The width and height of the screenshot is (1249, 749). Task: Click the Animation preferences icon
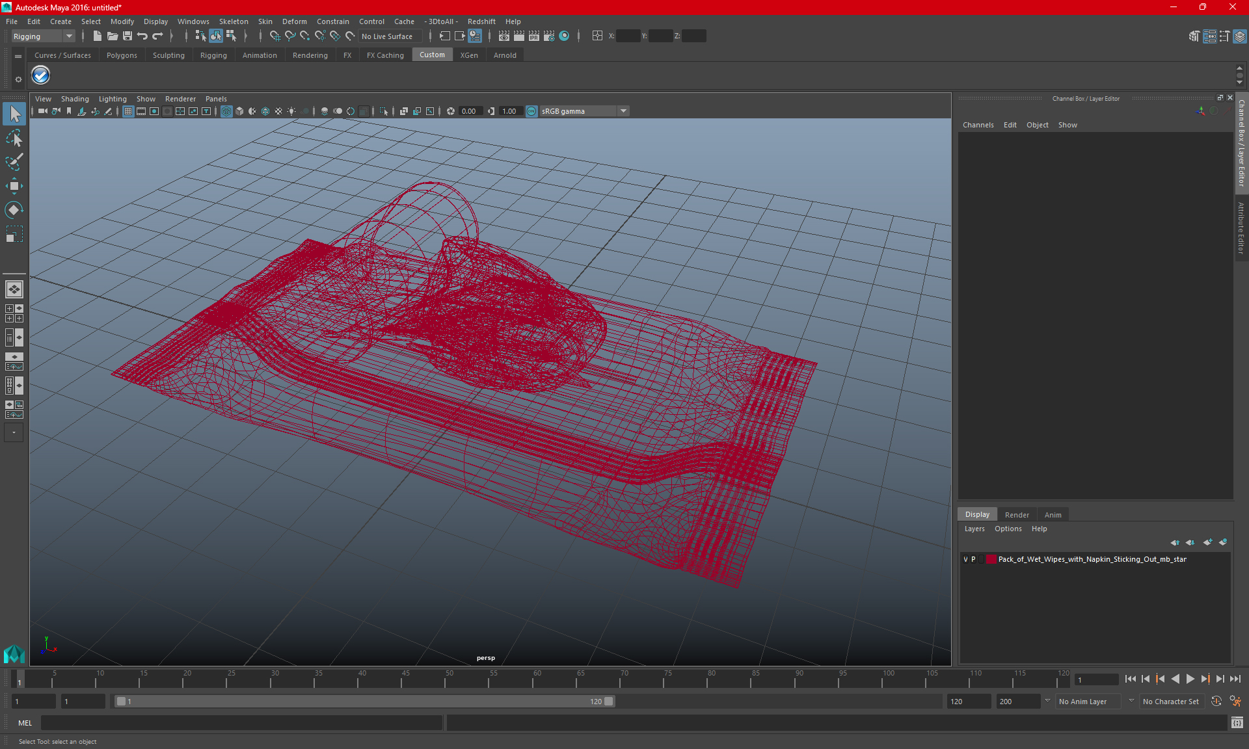1235,702
